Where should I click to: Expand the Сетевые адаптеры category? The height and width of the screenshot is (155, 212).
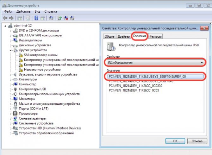coord(10,119)
